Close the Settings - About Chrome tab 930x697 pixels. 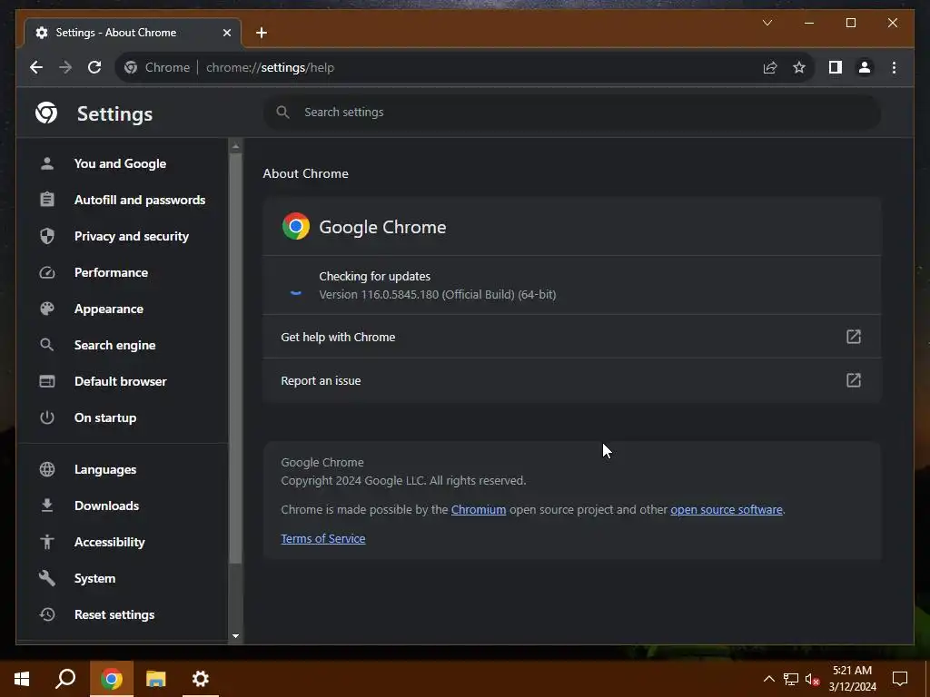[226, 33]
